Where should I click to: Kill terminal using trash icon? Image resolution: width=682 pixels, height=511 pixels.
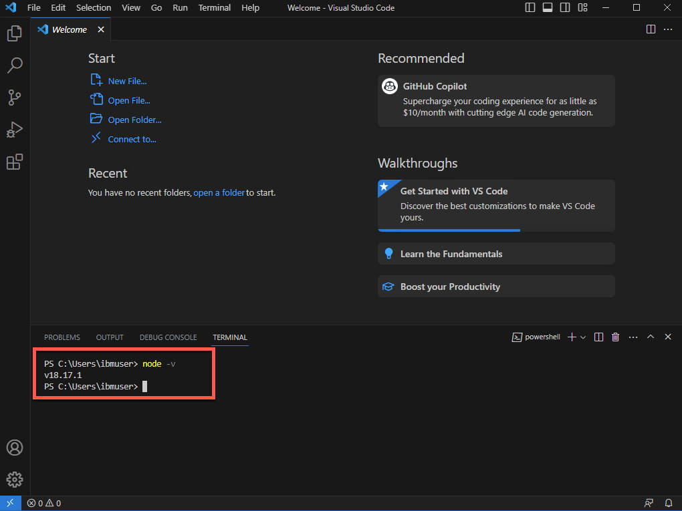tap(616, 337)
